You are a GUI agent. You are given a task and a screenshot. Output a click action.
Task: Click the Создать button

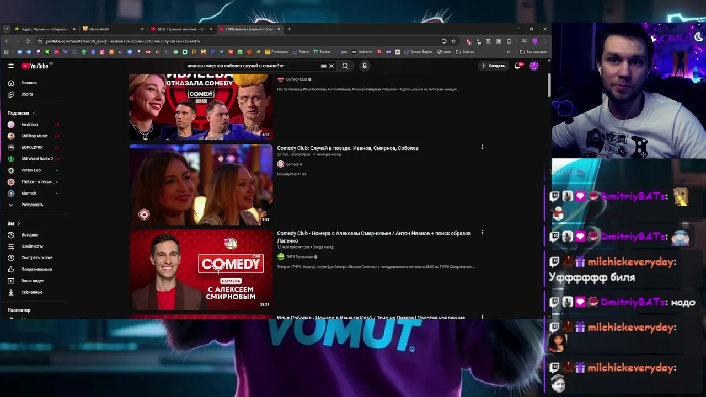click(493, 66)
